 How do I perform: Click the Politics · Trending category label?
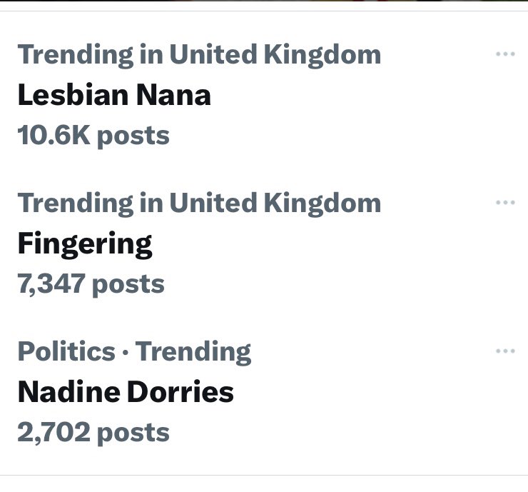pyautogui.click(x=134, y=352)
